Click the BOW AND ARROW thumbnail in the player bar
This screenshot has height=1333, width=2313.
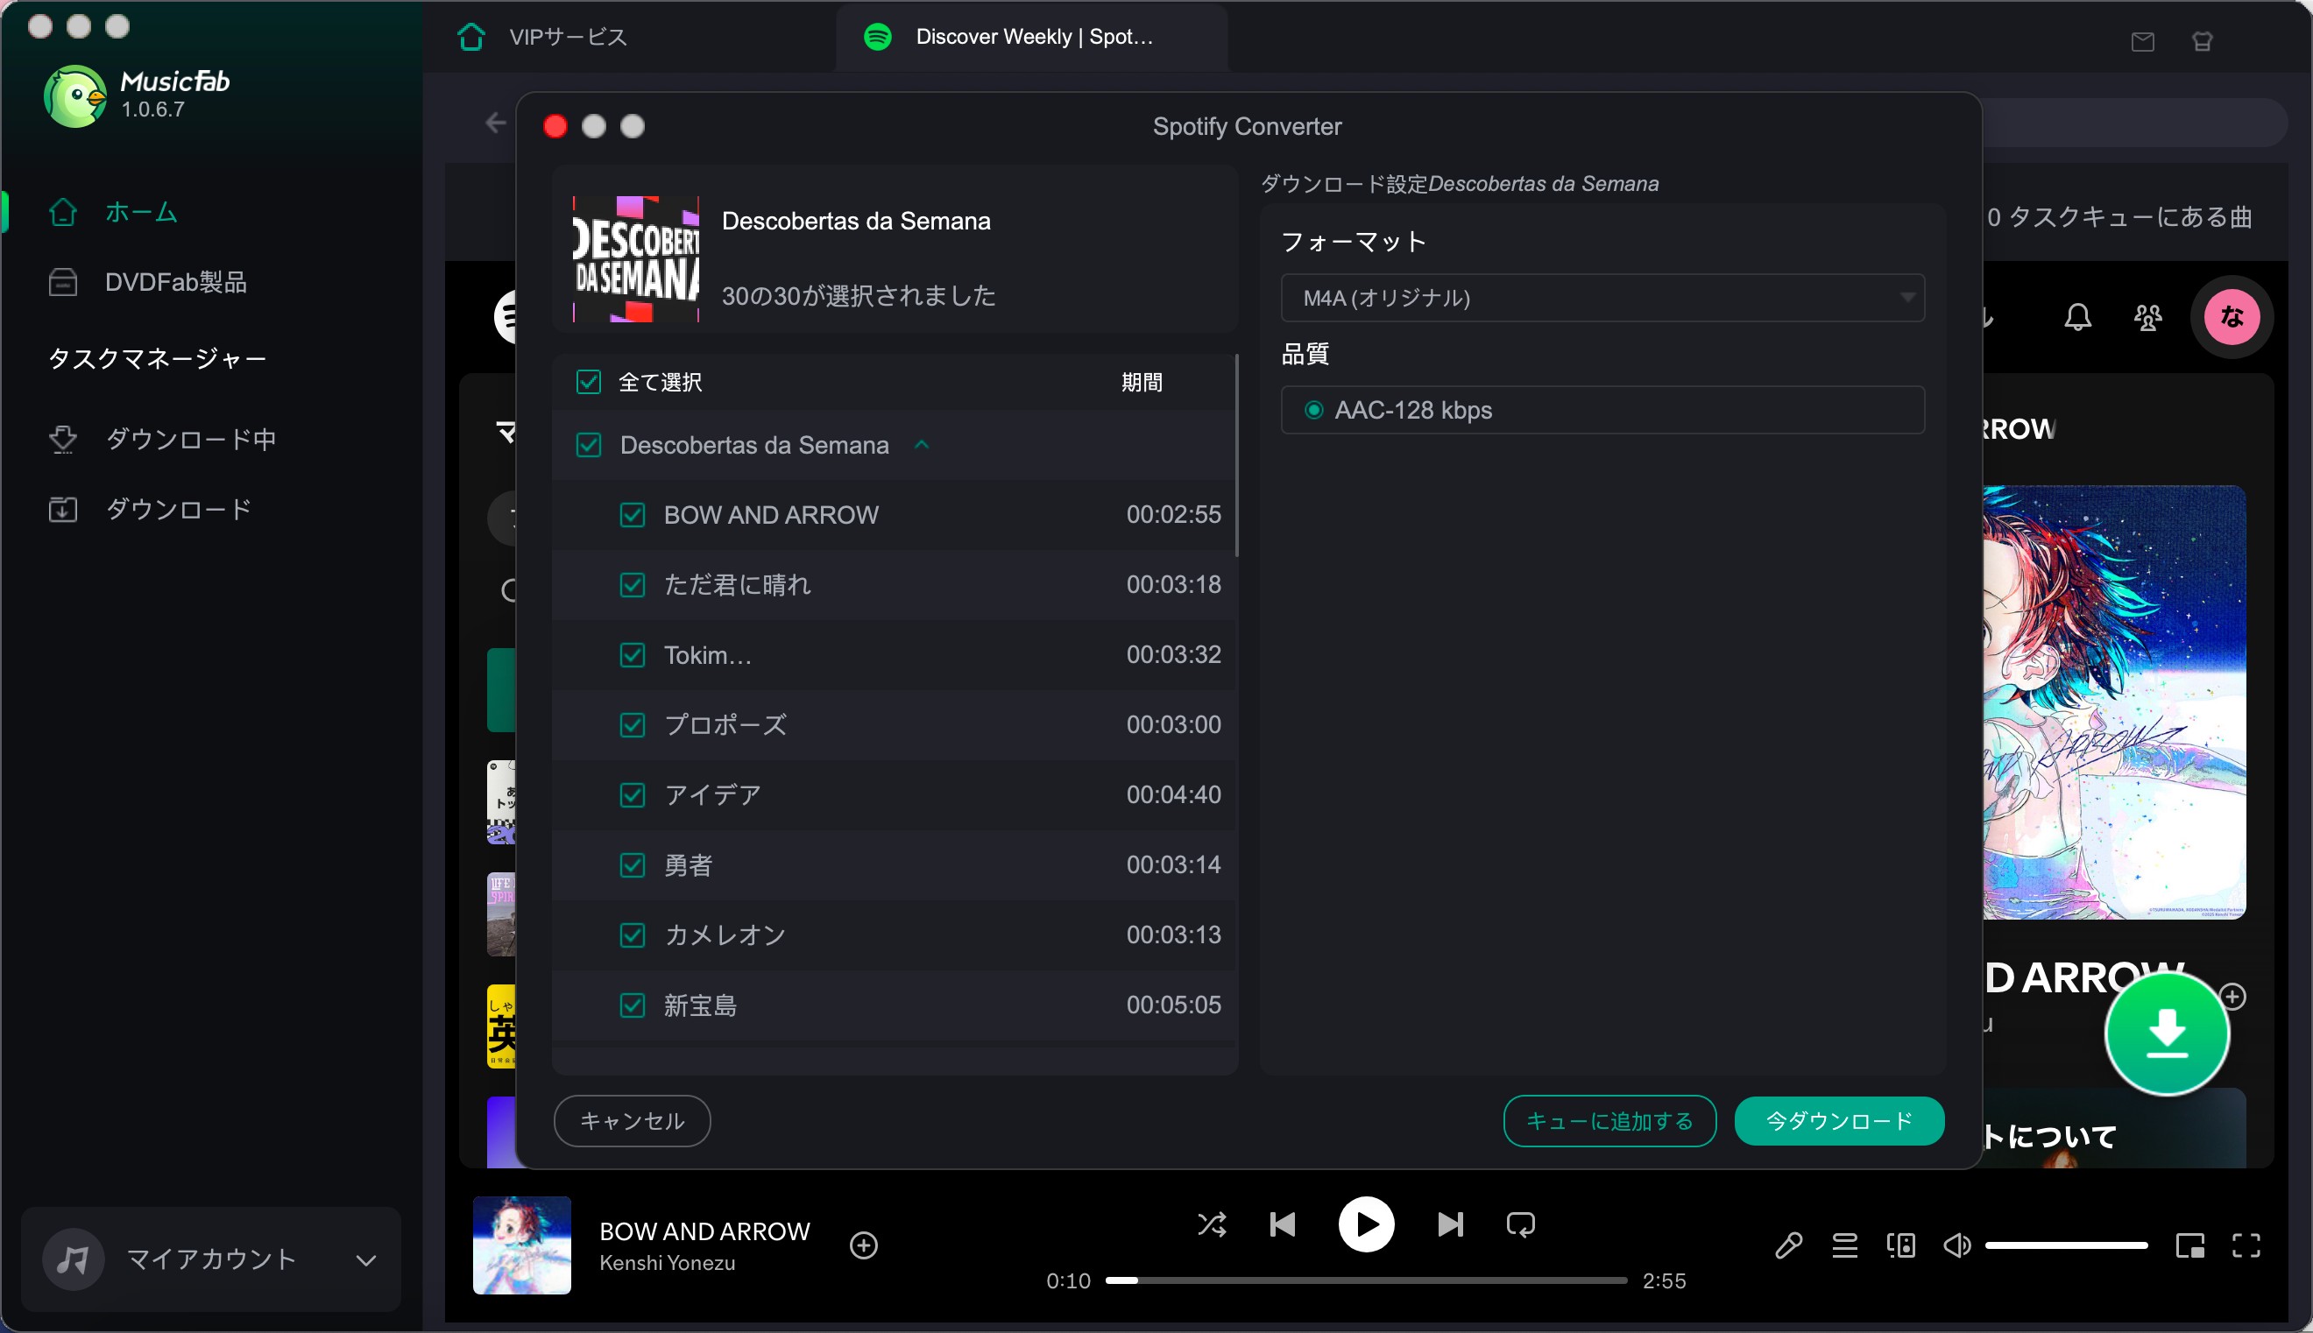522,1245
